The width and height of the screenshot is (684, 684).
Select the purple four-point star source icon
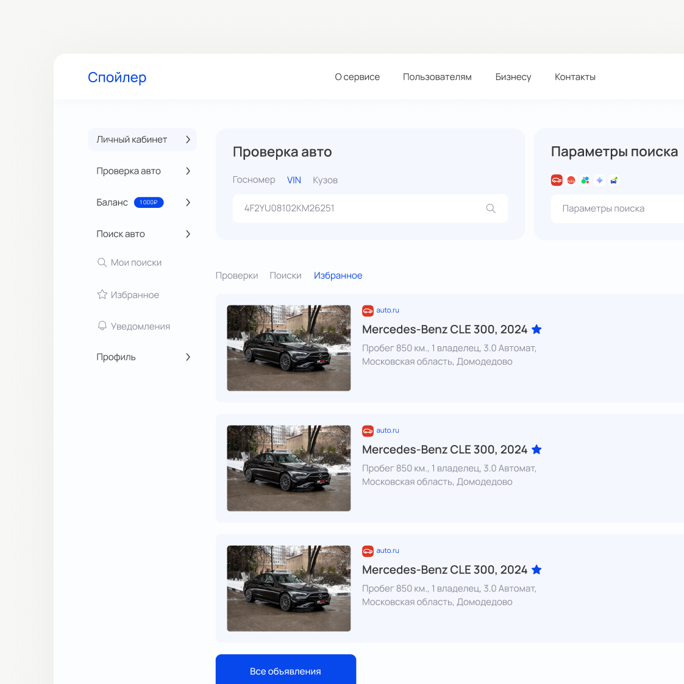(600, 180)
